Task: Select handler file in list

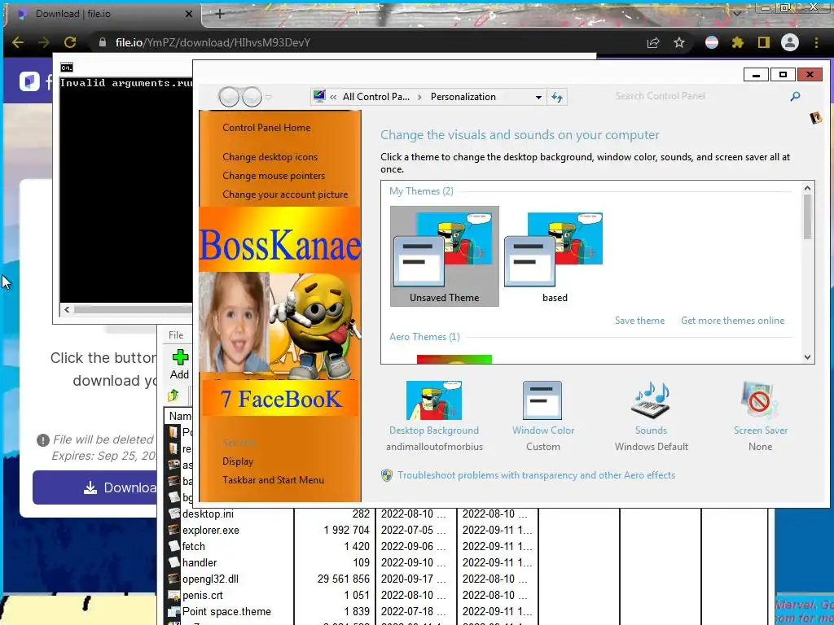Action: pos(200,563)
